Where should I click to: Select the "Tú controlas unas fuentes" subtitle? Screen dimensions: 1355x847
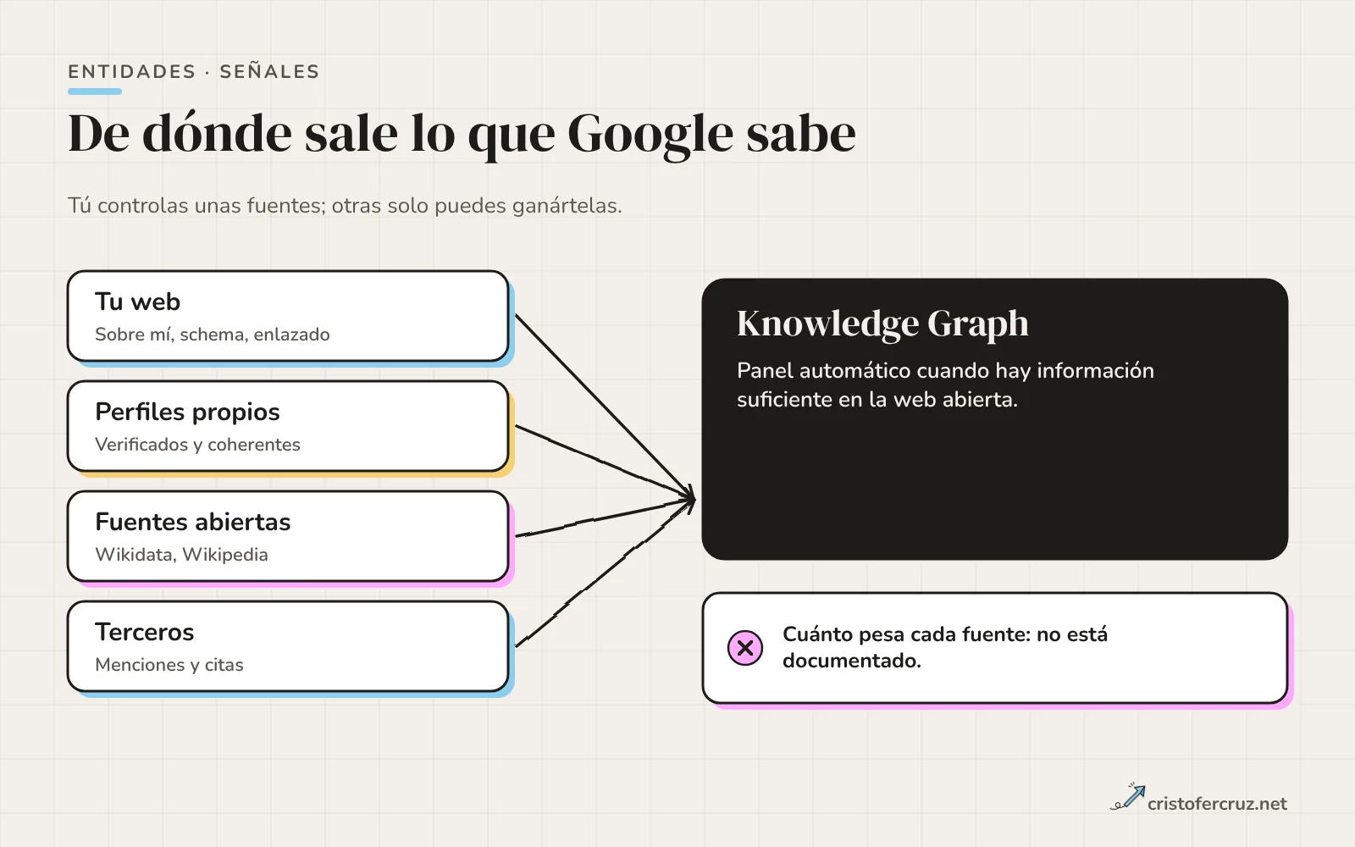click(345, 206)
